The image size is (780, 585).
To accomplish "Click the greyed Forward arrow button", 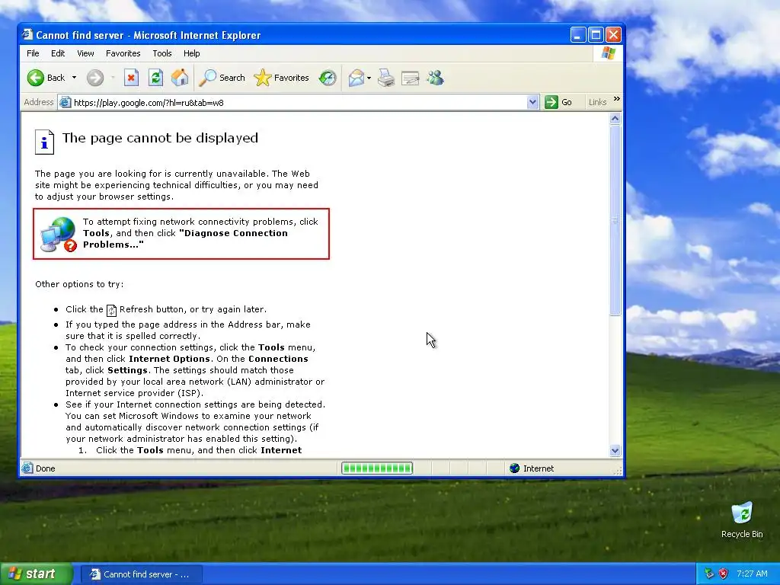I will pyautogui.click(x=95, y=78).
